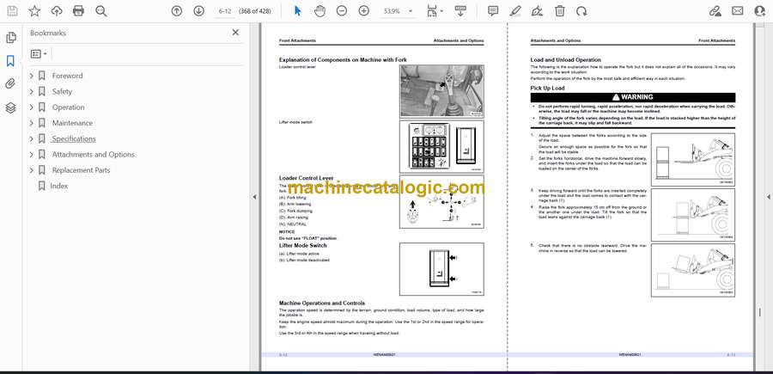Jump to the Safety bookmark

point(62,92)
